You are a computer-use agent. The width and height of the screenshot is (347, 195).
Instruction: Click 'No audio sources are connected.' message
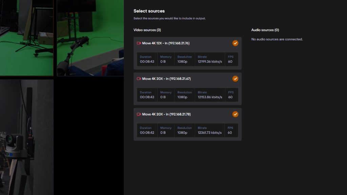[x=277, y=39]
